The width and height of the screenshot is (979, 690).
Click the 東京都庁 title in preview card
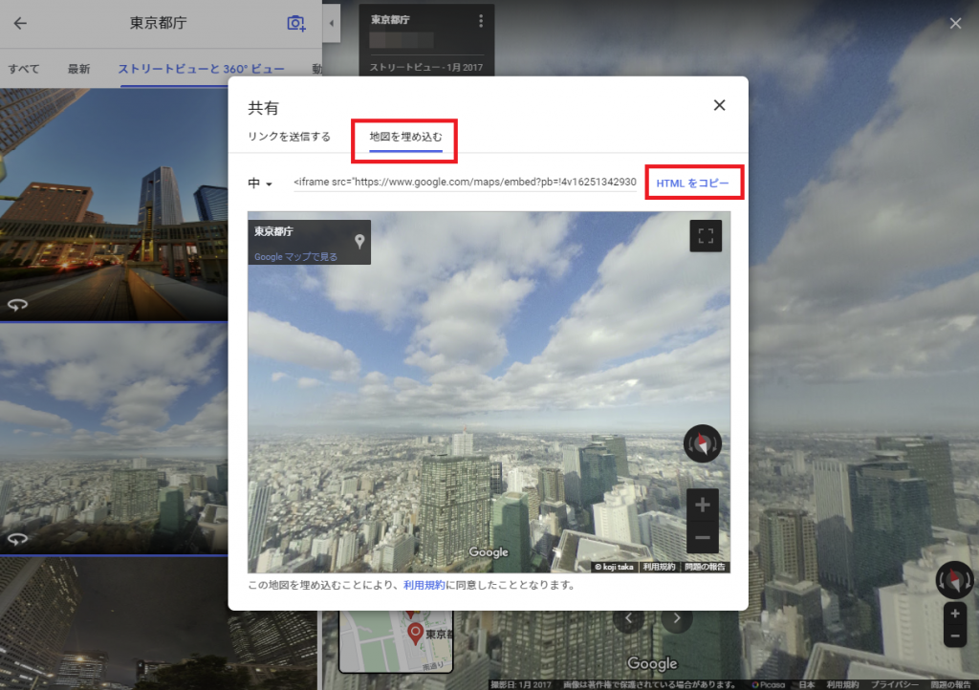(273, 231)
